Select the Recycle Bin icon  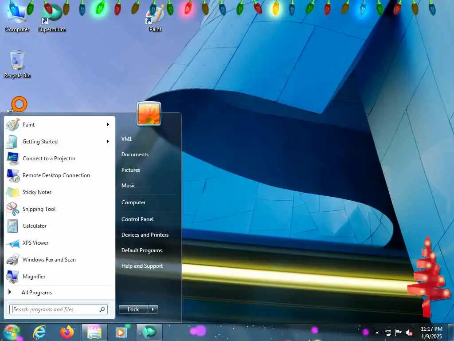click(17, 64)
